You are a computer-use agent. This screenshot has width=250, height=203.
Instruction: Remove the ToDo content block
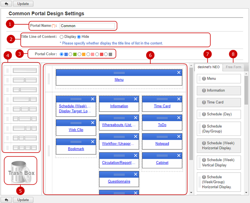pyautogui.click(x=179, y=118)
